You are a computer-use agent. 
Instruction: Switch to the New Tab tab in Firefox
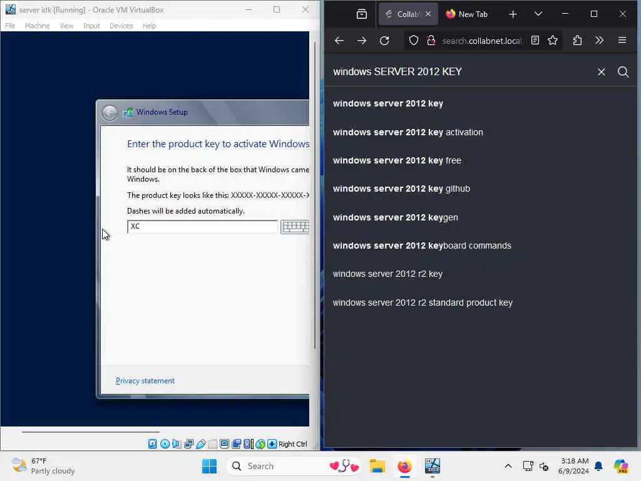click(467, 14)
